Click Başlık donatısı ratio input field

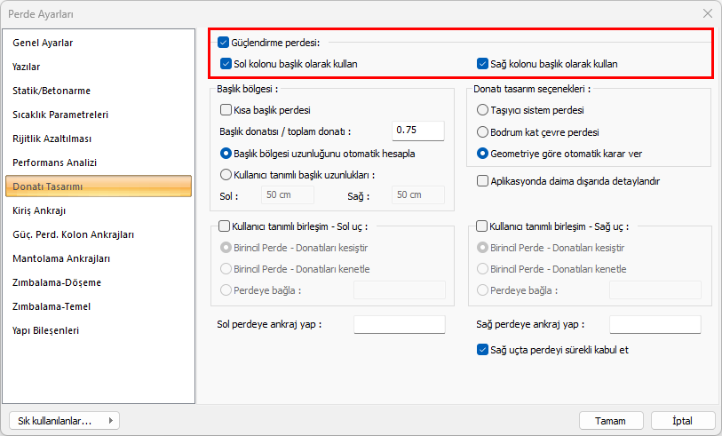(418, 131)
